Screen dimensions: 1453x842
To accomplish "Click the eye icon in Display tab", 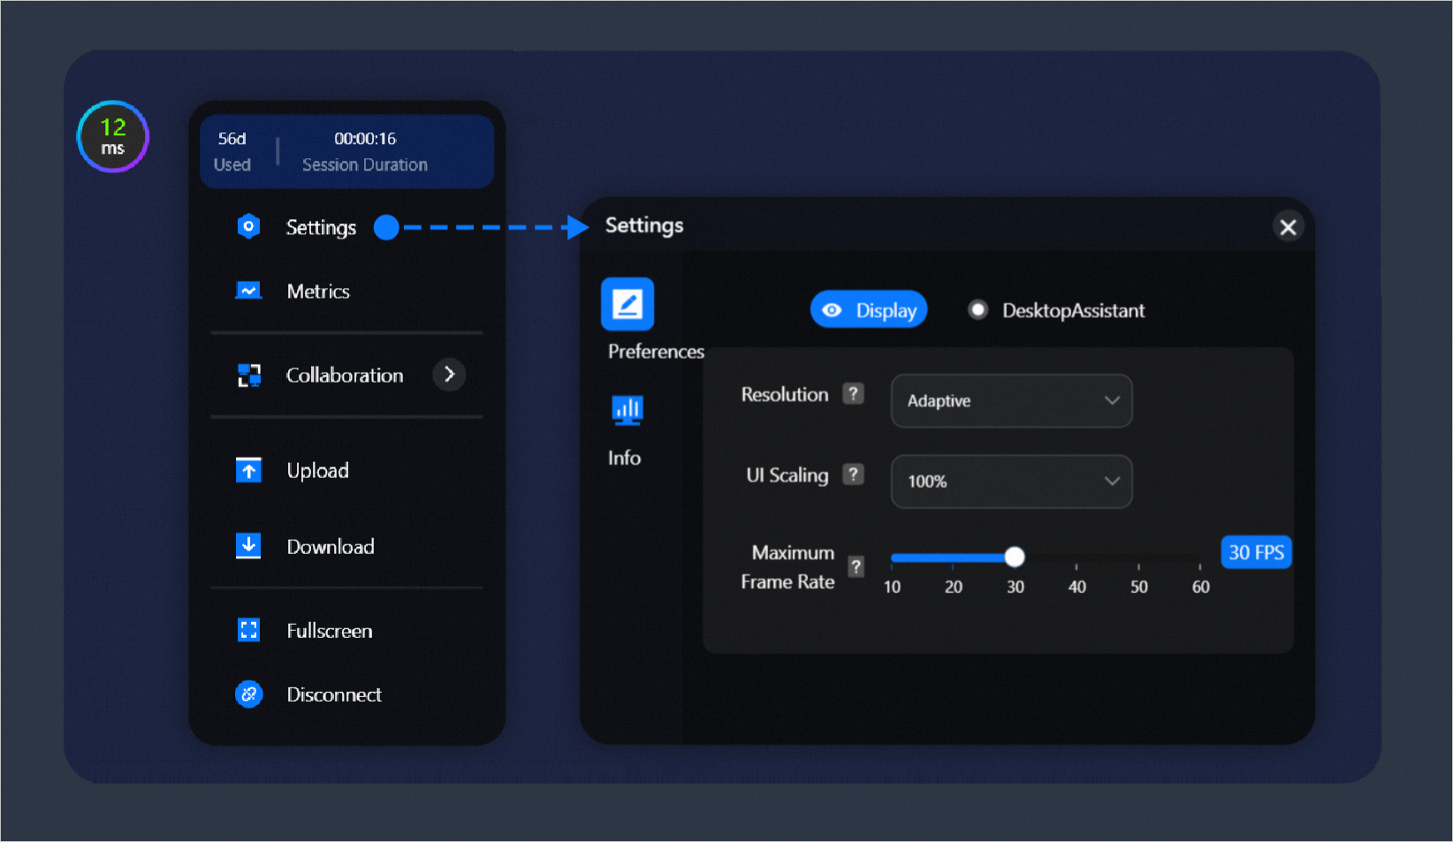I will (832, 310).
